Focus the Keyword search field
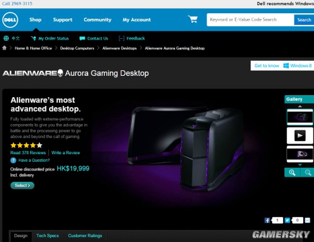Image resolution: width=314 pixels, height=242 pixels. click(251, 19)
